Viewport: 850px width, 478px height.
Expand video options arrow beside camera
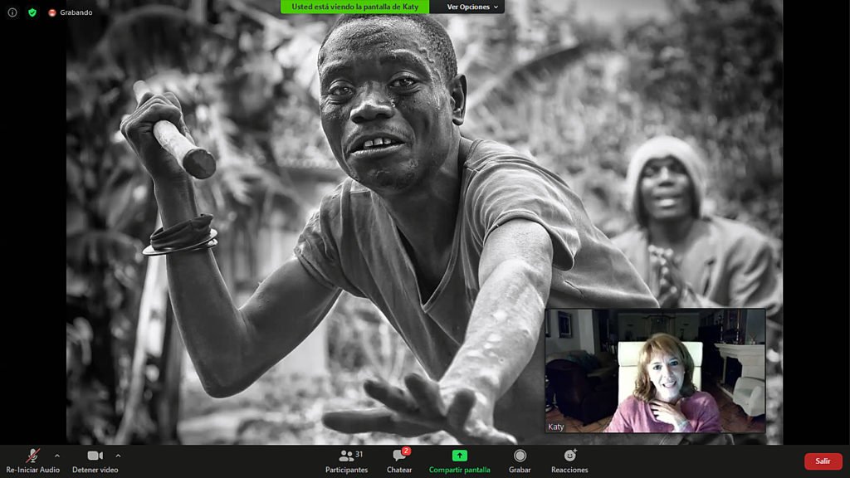coord(118,456)
